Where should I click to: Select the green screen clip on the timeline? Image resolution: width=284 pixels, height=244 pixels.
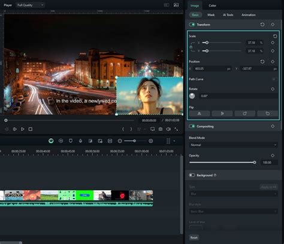click(x=84, y=195)
